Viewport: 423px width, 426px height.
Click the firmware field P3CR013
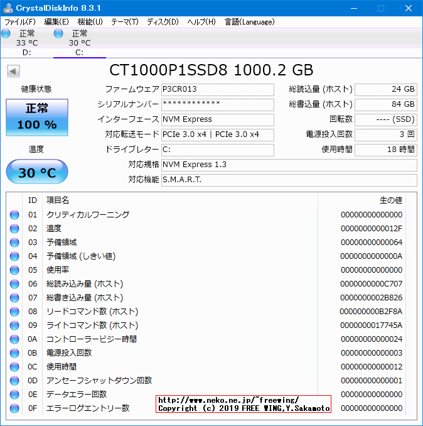click(x=218, y=89)
